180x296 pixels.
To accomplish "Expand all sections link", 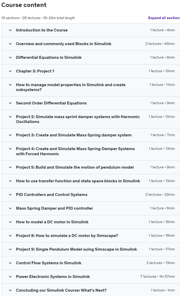I will (164, 18).
